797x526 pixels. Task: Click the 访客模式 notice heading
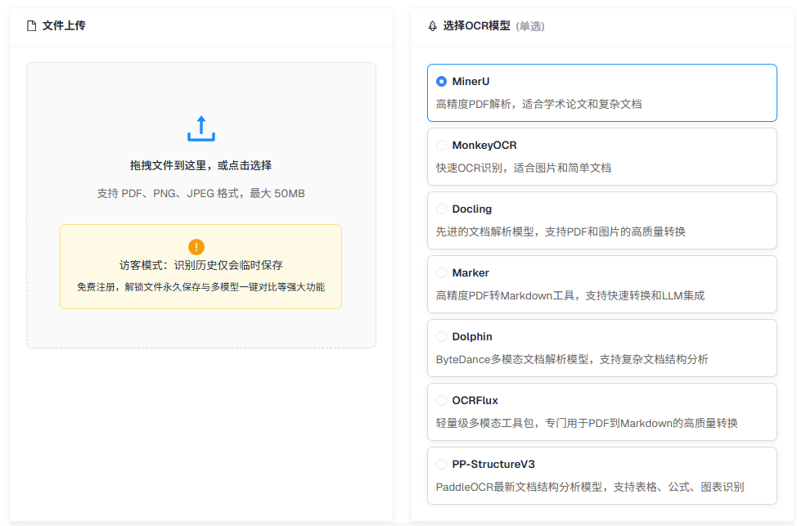pyautogui.click(x=200, y=265)
